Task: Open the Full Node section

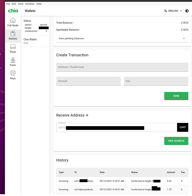Action: [x=13, y=22]
